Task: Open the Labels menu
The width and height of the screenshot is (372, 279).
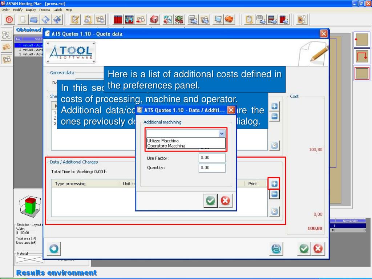Action: (x=58, y=10)
